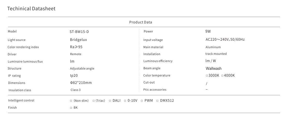This screenshot has width=288, height=120.
Task: Click the Wallwash beam angle value
Action: [214, 68]
